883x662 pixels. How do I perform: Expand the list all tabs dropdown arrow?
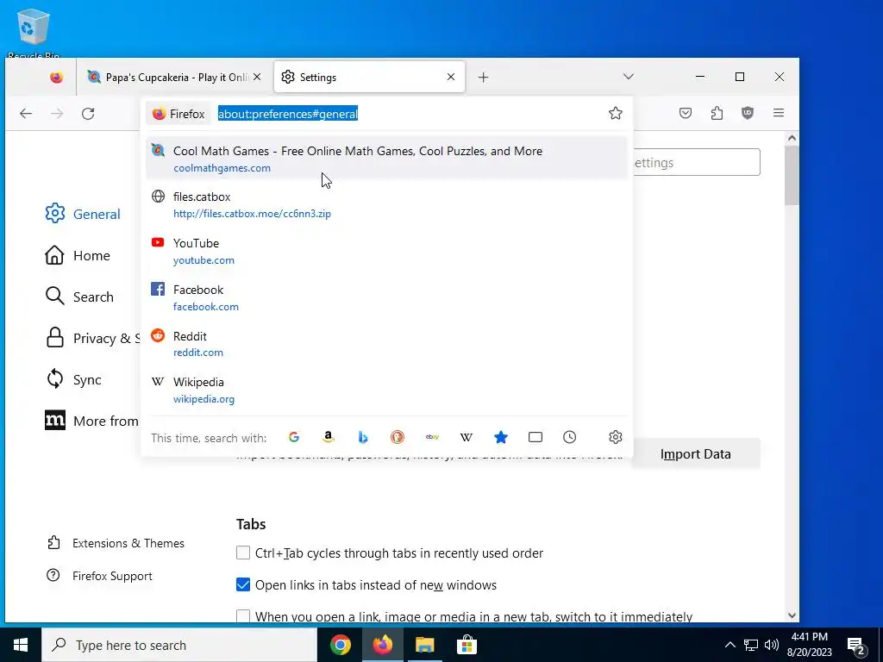[x=629, y=77]
